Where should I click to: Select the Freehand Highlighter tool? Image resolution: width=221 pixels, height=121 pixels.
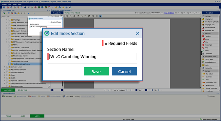(211, 22)
